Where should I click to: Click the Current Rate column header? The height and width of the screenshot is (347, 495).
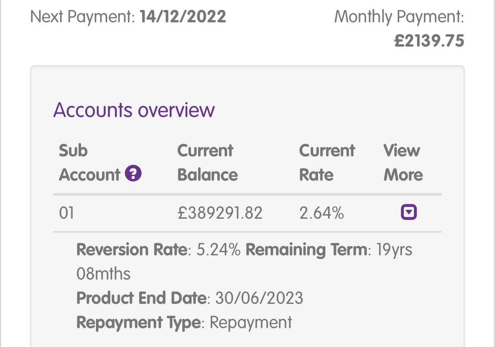pyautogui.click(x=327, y=162)
